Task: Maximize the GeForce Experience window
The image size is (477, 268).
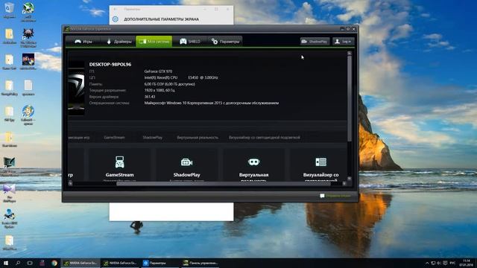Action: 348,29
